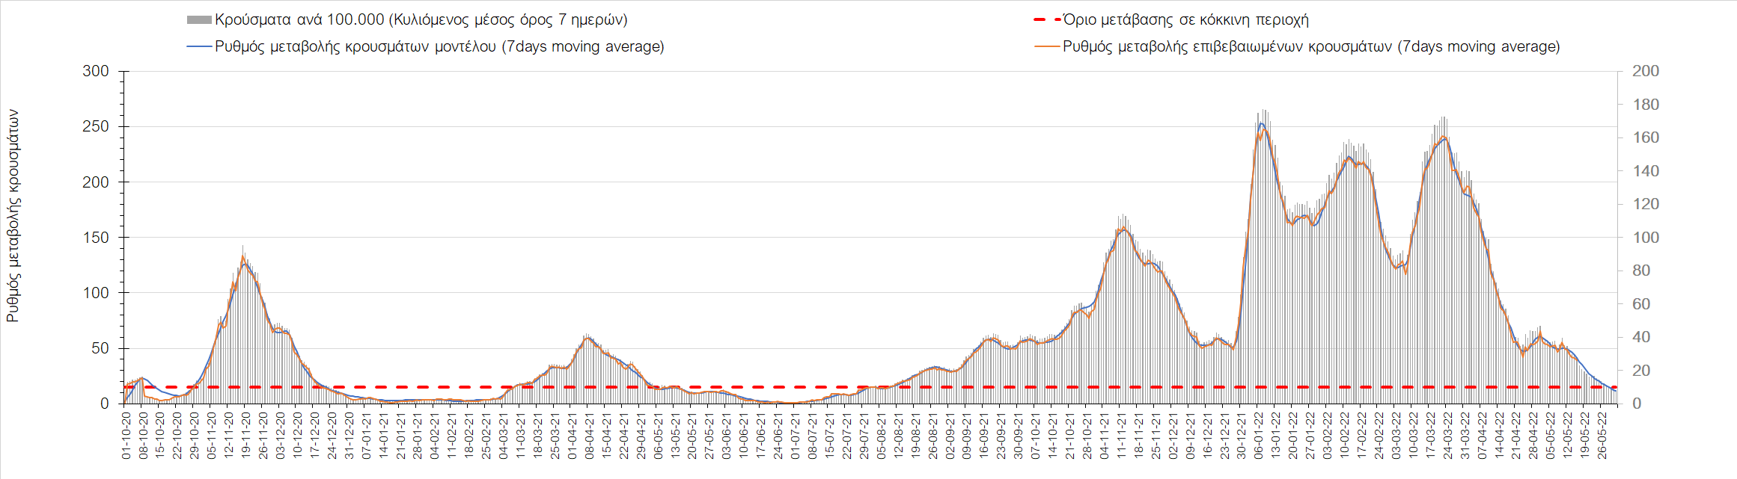This screenshot has width=1737, height=479.
Task: Click the 150 tick on left axis
Action: coord(96,238)
